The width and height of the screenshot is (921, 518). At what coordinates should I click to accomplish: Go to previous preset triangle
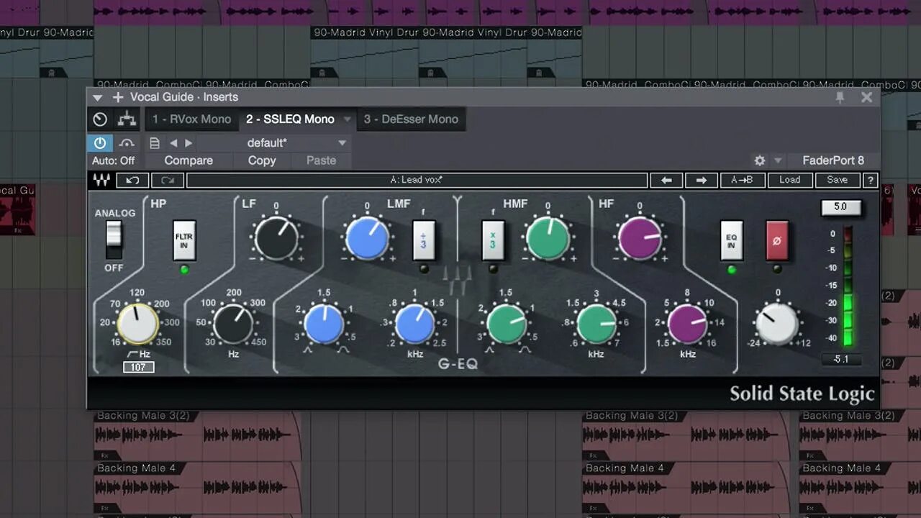[173, 143]
